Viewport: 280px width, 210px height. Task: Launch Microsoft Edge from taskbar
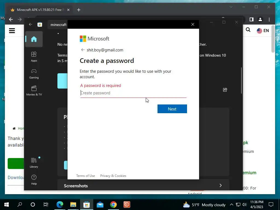click(60, 205)
